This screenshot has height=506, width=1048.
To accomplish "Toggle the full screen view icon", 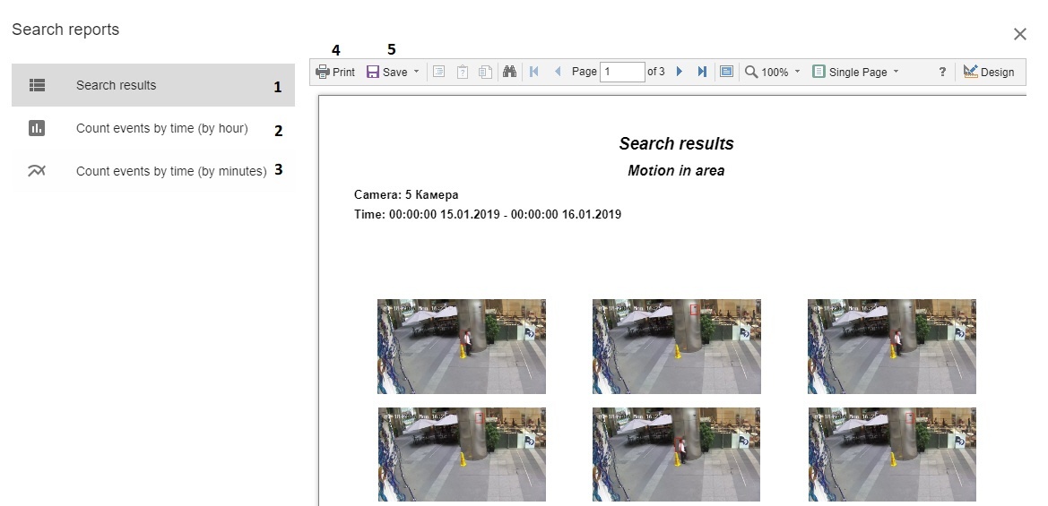I will click(x=726, y=72).
